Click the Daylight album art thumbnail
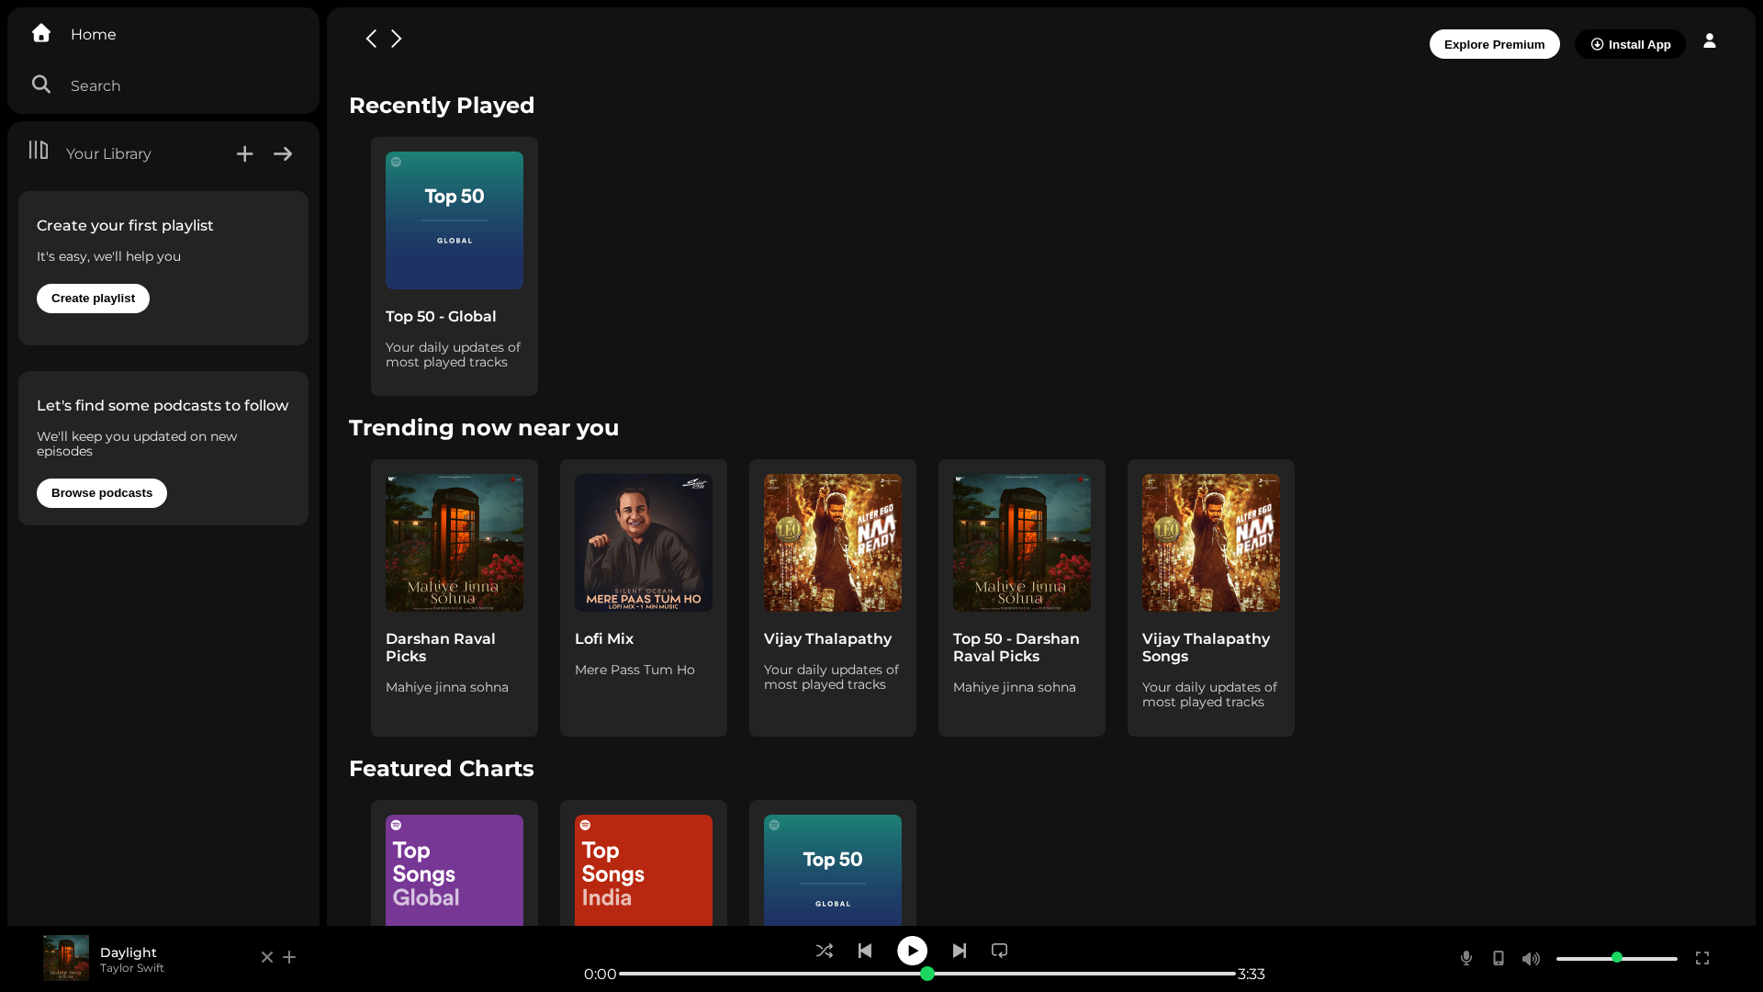The image size is (1763, 992). (x=66, y=958)
